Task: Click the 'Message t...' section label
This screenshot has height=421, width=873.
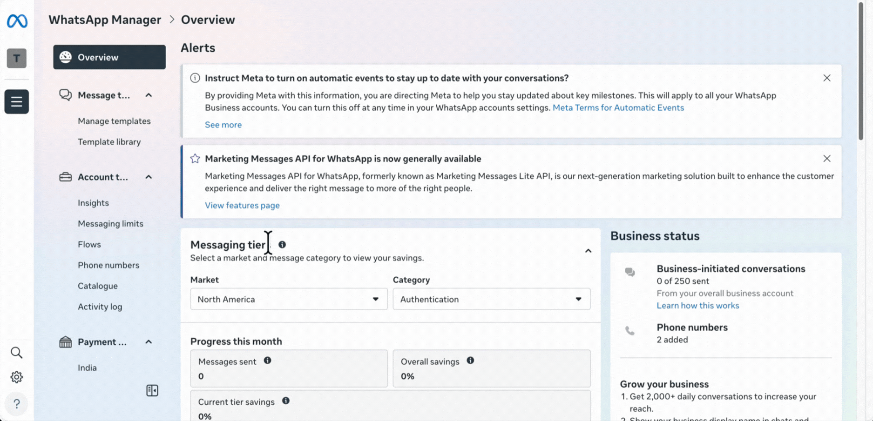Action: tap(104, 95)
